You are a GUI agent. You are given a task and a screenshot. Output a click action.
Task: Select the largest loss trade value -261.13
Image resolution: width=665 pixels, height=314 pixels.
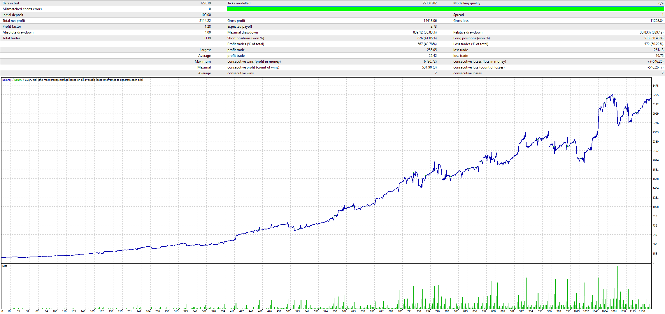tap(658, 50)
